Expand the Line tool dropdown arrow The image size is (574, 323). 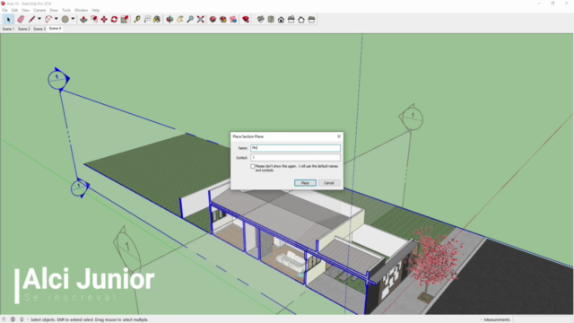point(39,19)
